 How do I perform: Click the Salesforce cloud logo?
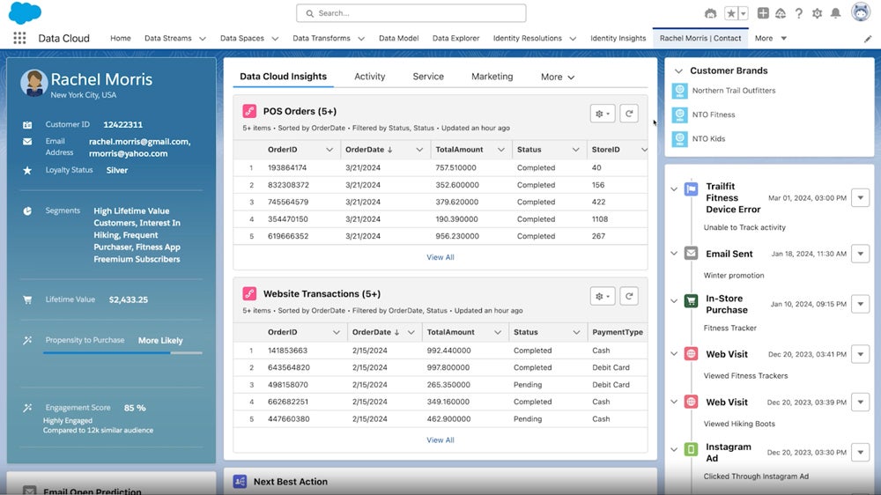pos(25,13)
